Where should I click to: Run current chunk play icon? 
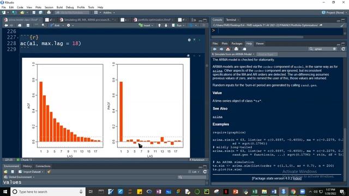(x=200, y=40)
